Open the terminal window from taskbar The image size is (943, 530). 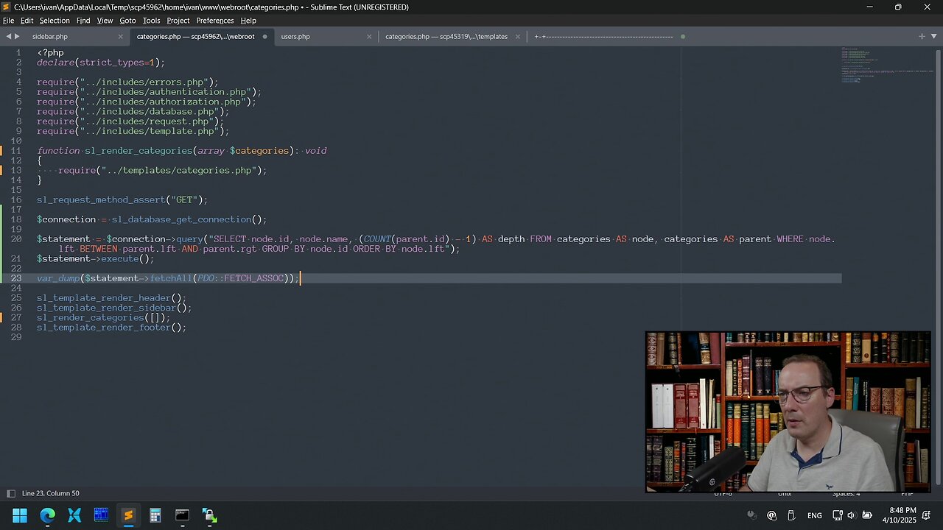pyautogui.click(x=182, y=515)
